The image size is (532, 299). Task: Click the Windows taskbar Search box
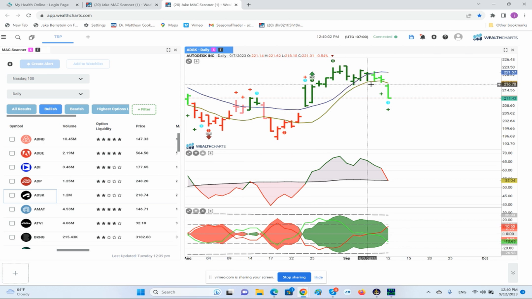pyautogui.click(x=185, y=292)
